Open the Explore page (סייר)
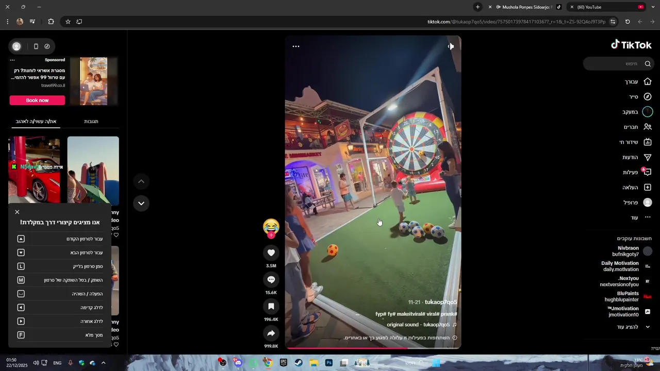The height and width of the screenshot is (371, 660). [640, 96]
